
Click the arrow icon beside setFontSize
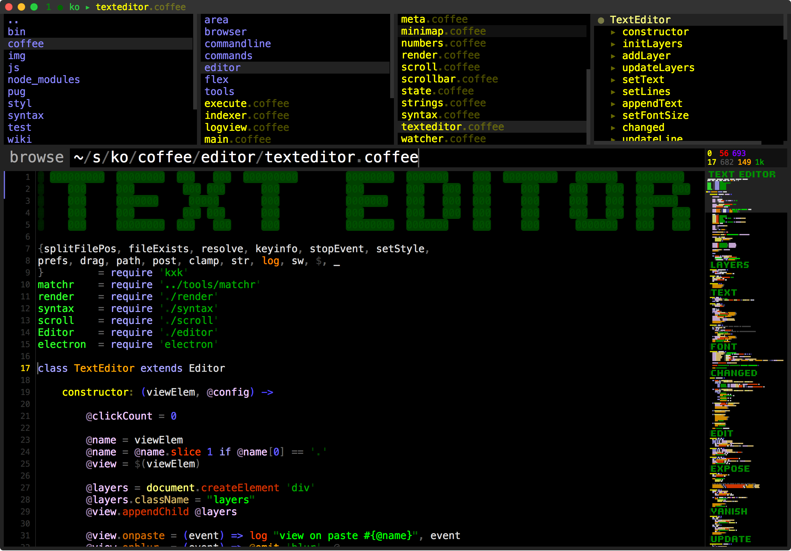click(x=613, y=116)
